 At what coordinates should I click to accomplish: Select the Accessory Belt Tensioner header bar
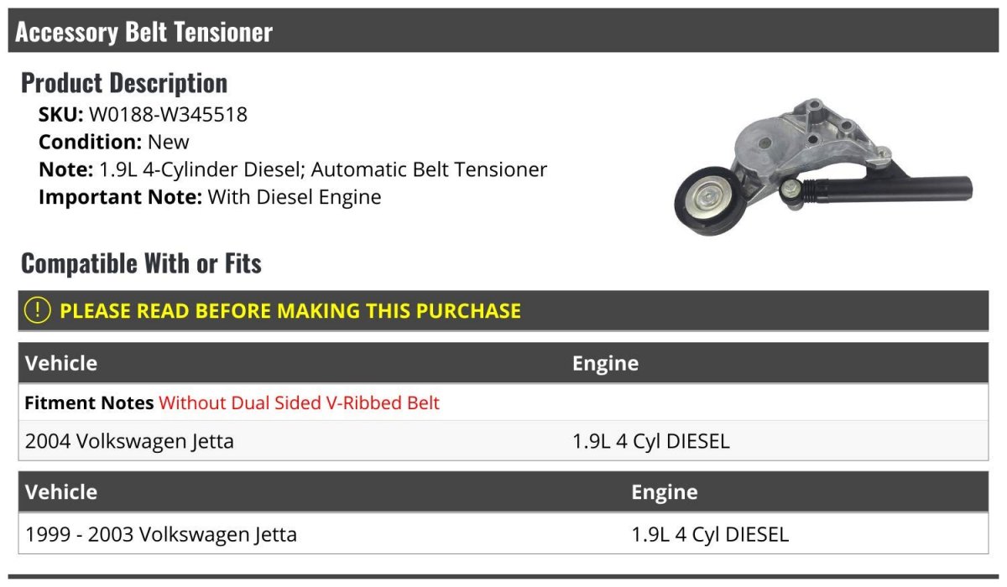click(503, 31)
